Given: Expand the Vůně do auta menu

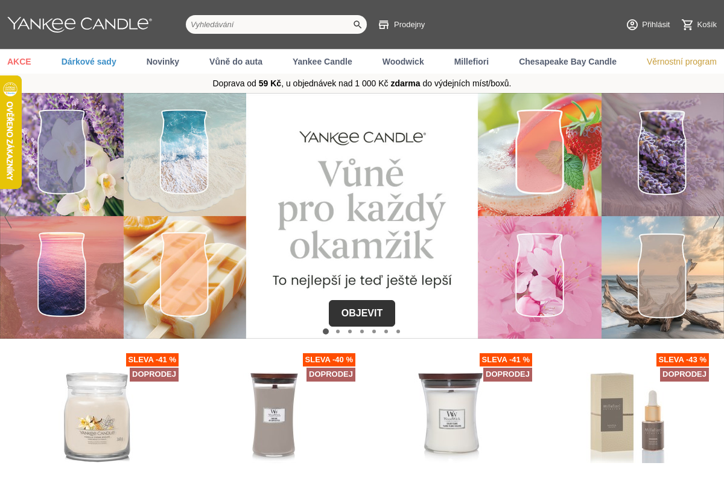Looking at the screenshot, I should (x=236, y=62).
